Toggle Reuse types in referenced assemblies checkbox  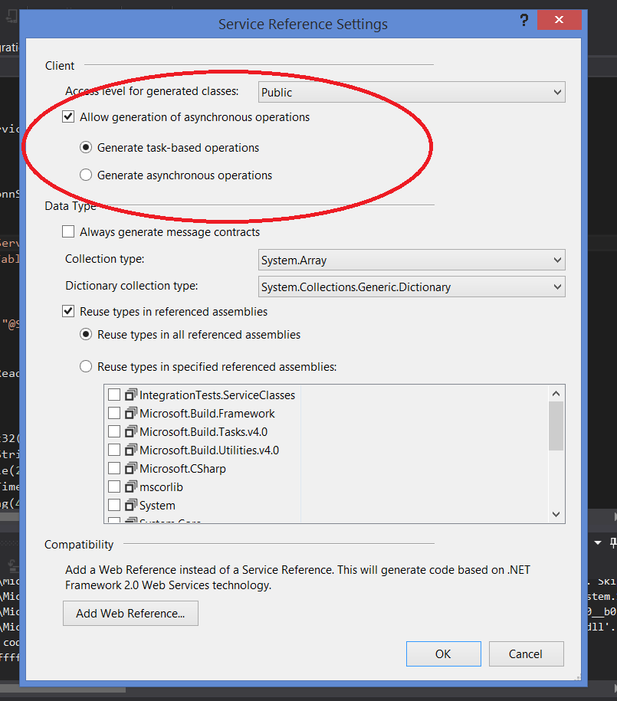coord(69,312)
